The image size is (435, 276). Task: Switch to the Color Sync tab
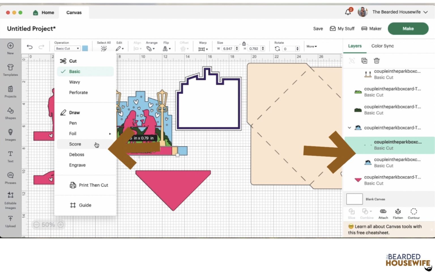pyautogui.click(x=382, y=46)
